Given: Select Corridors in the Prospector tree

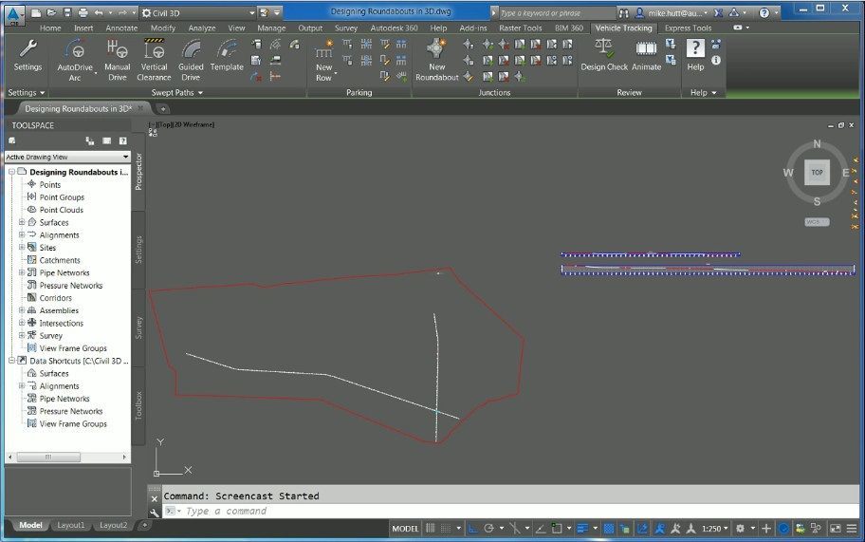Looking at the screenshot, I should [55, 297].
